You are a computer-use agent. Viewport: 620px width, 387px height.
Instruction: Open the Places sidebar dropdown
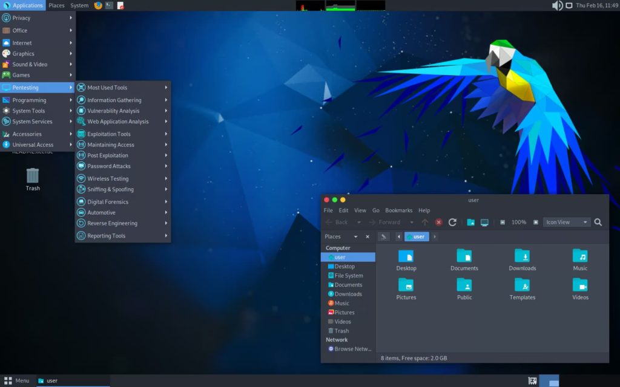[x=355, y=236]
